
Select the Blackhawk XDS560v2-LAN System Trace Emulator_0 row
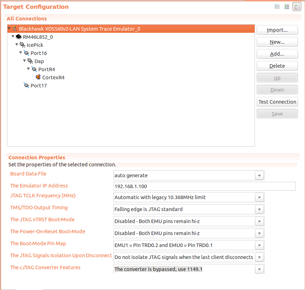coord(131,29)
